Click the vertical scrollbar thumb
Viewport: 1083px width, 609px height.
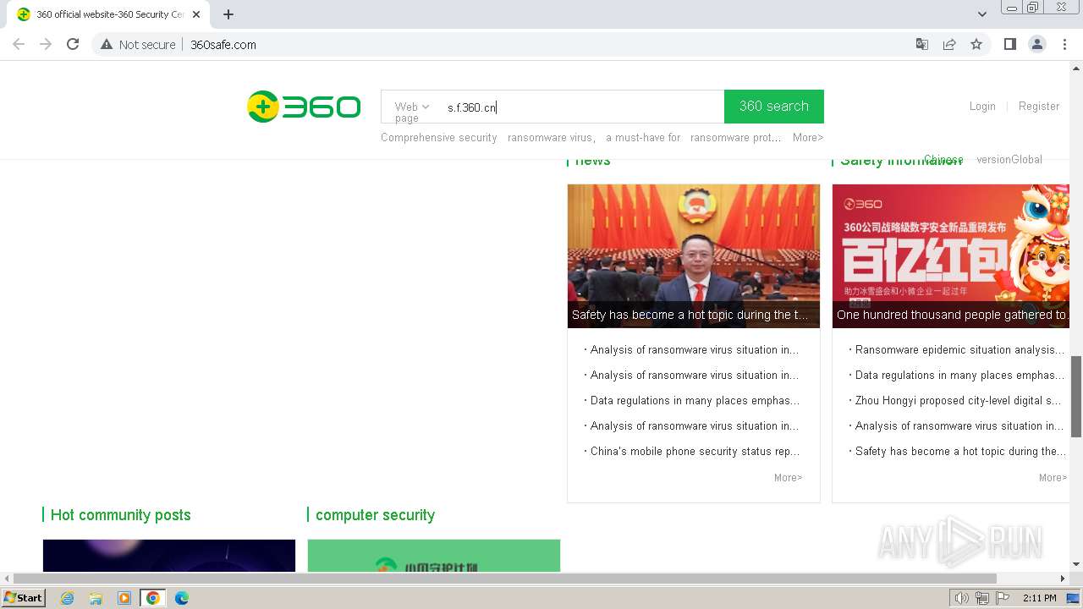[1076, 397]
